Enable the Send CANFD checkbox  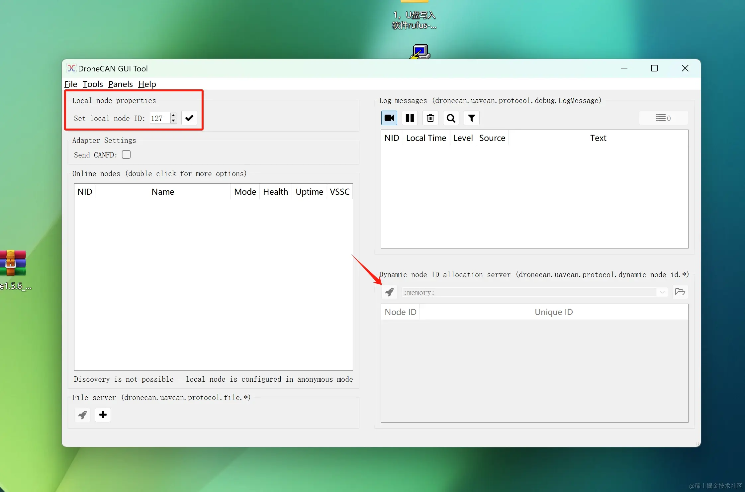coord(126,154)
